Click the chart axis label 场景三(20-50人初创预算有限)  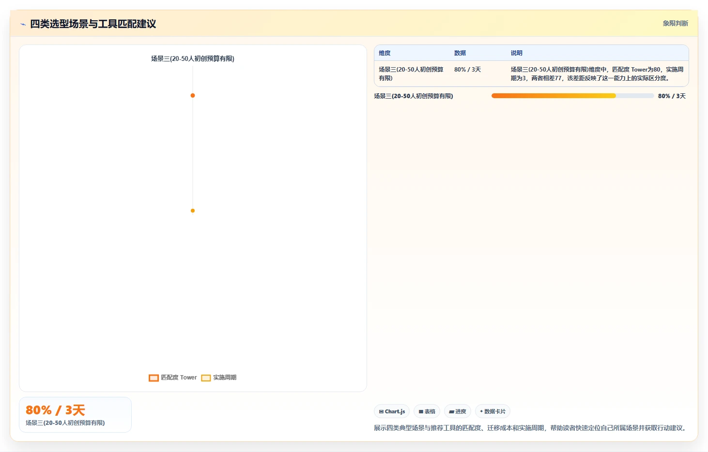tap(193, 58)
